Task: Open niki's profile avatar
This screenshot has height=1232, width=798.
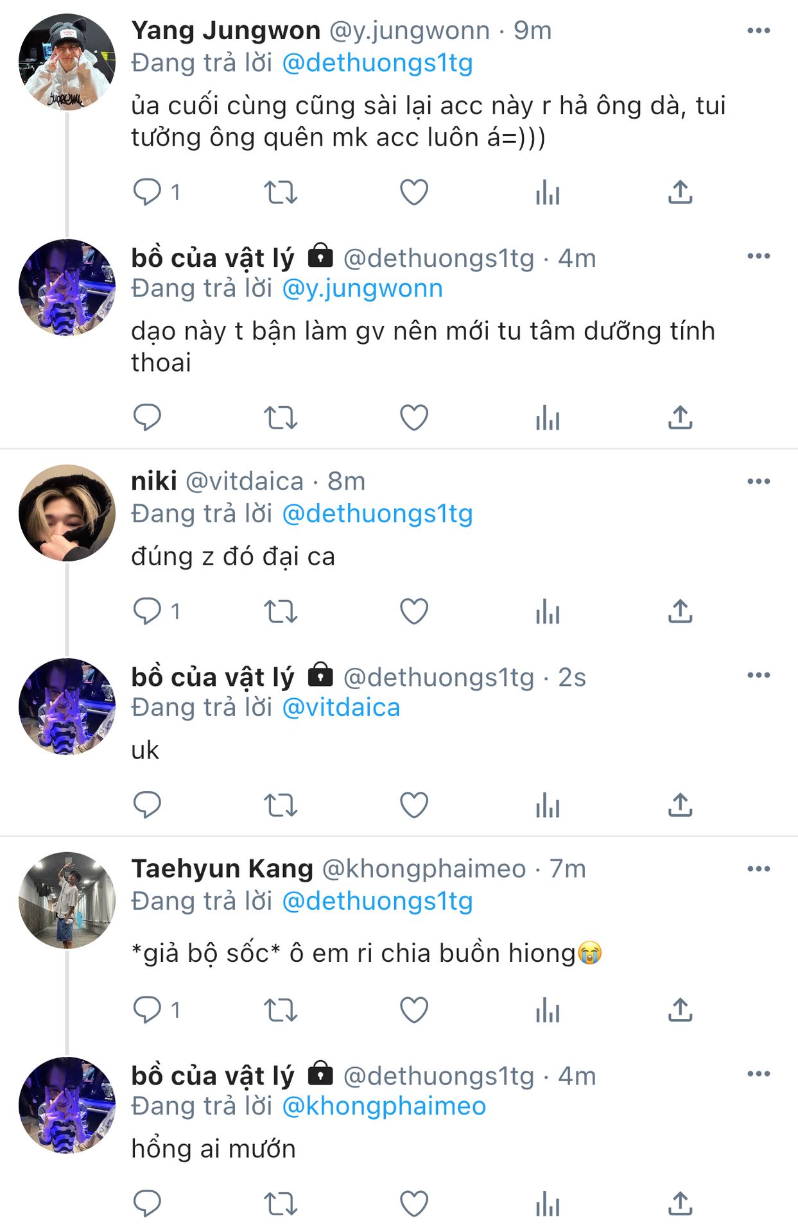Action: (x=67, y=513)
